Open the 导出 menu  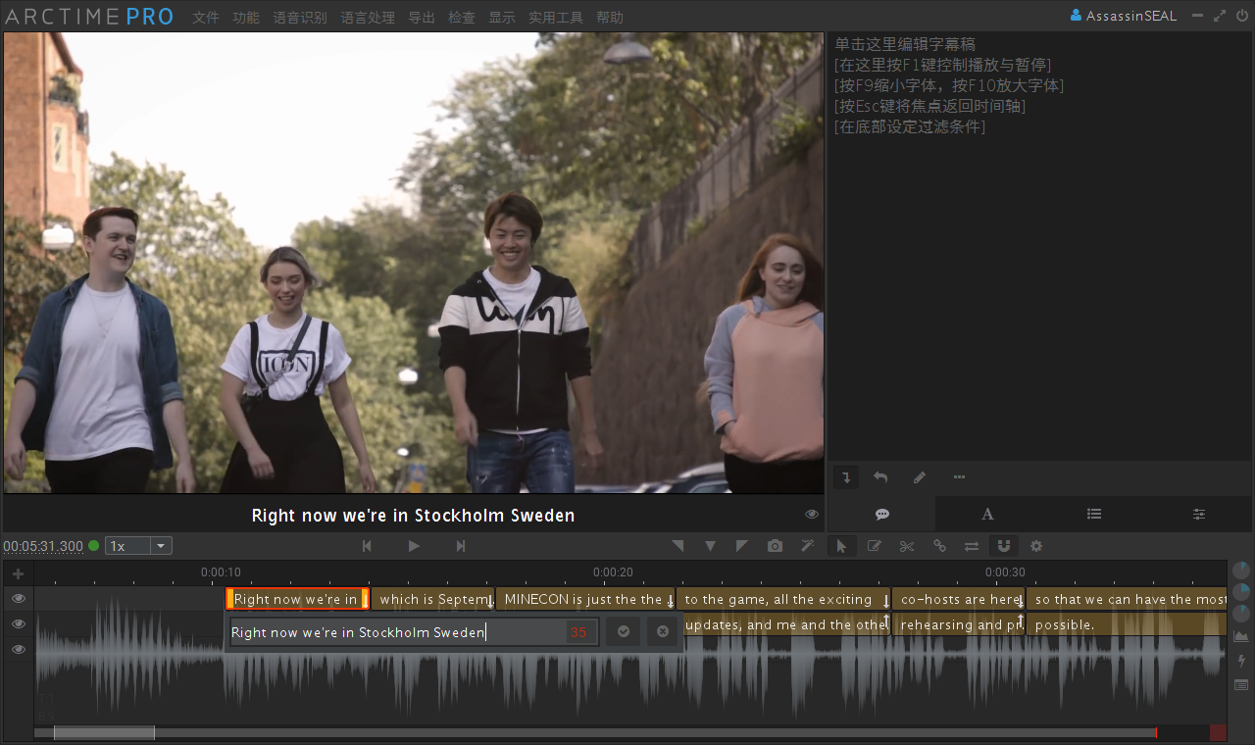coord(422,18)
